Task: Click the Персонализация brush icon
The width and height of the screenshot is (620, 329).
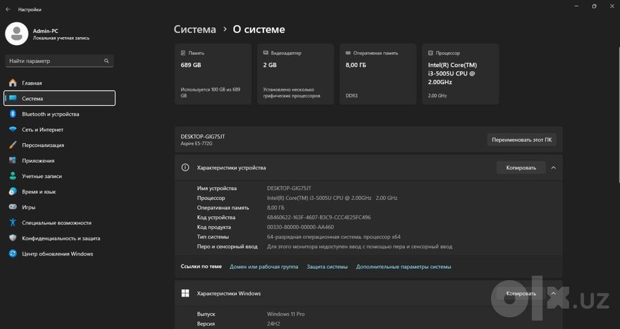Action: click(13, 145)
